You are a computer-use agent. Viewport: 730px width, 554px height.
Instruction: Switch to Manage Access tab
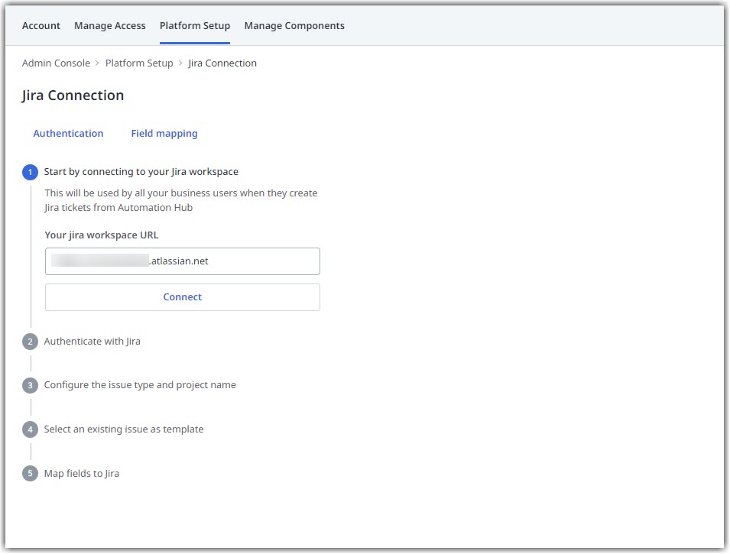coord(110,26)
